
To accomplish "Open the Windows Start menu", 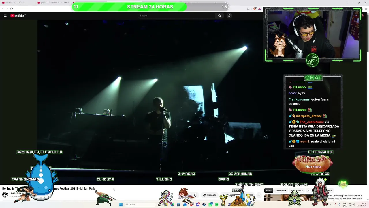I will pos(121,205).
